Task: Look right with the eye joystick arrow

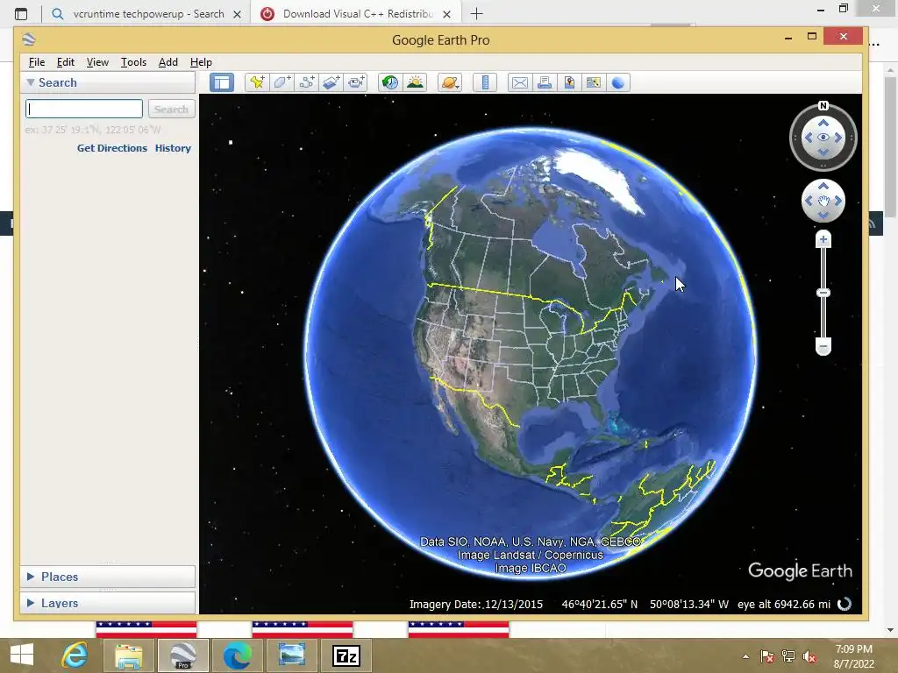Action: [838, 138]
